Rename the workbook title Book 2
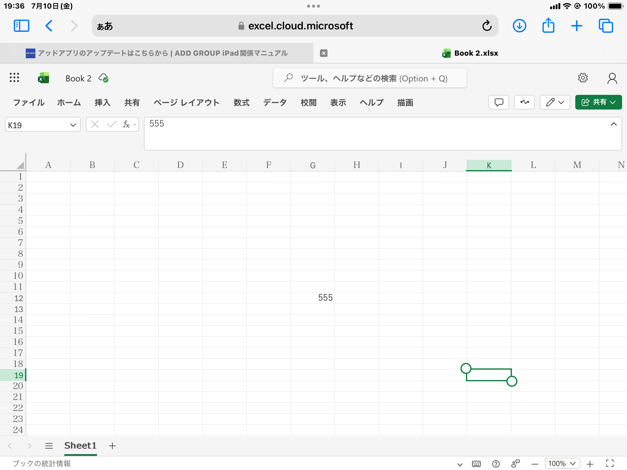627x470 pixels. click(78, 79)
